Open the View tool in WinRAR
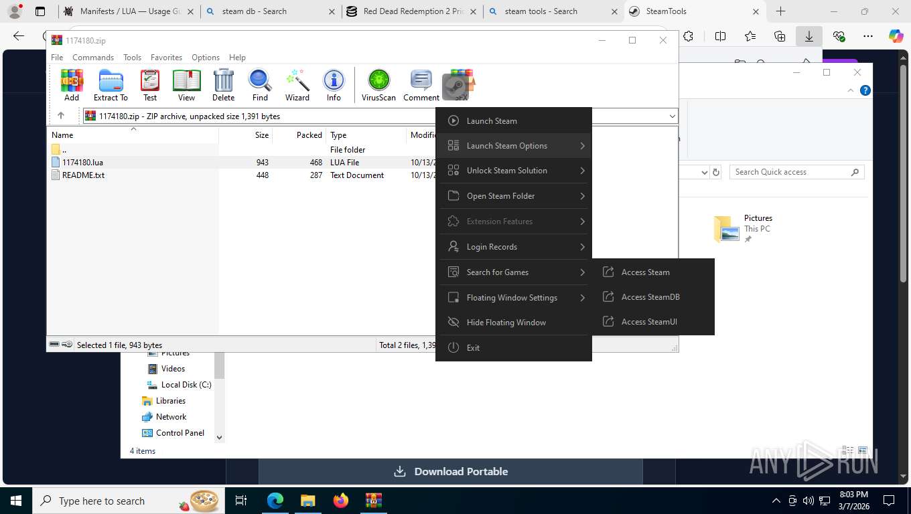This screenshot has width=911, height=514. tap(186, 85)
